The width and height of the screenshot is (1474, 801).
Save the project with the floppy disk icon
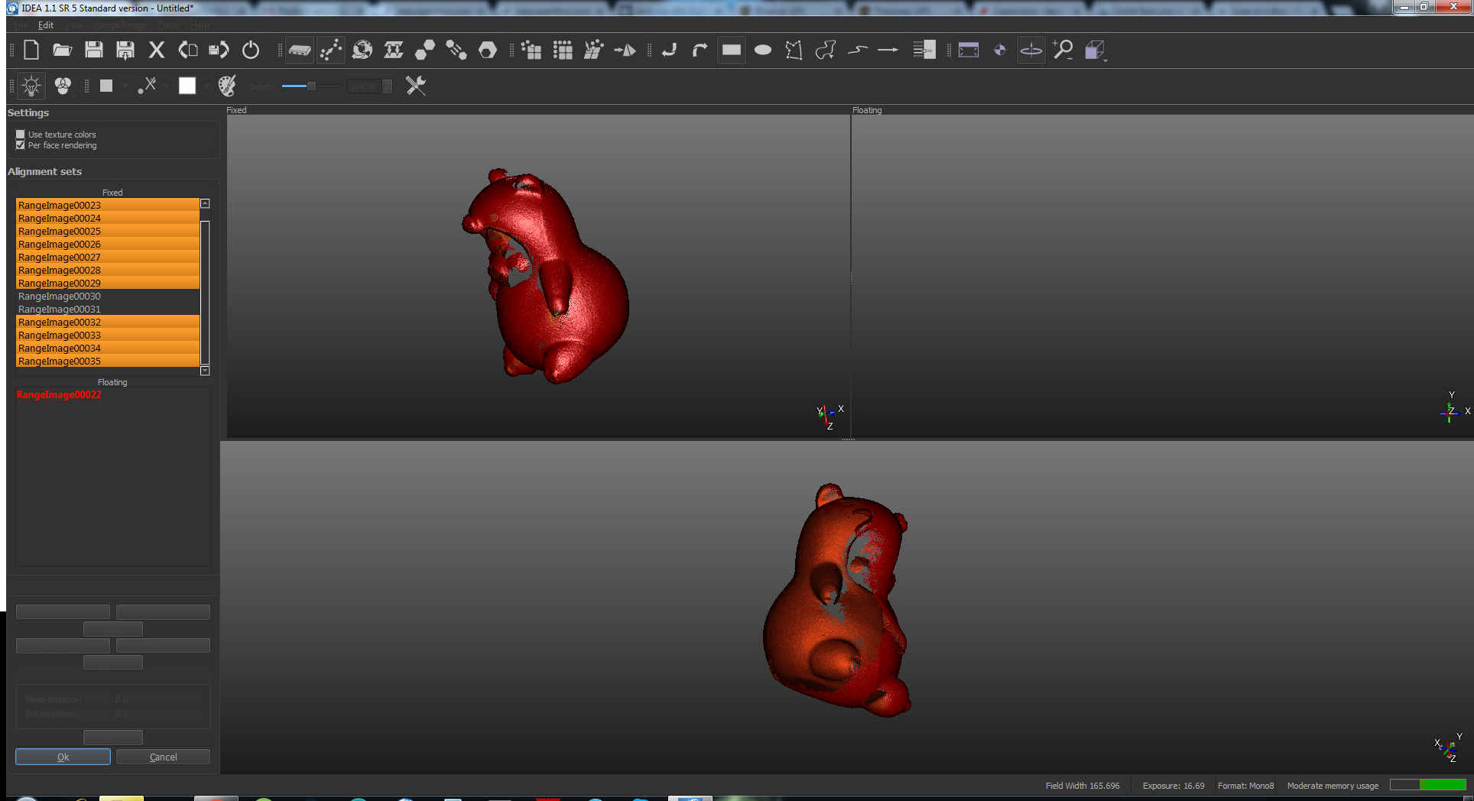[x=94, y=50]
